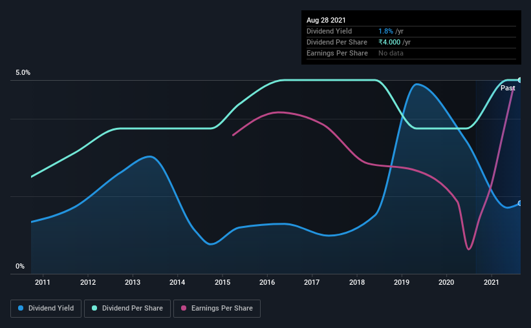Click the 5.0% y-axis label

pyautogui.click(x=23, y=73)
